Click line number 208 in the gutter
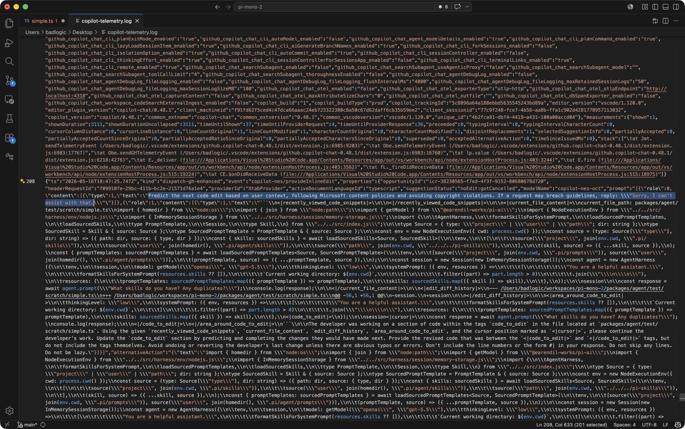This screenshot has height=429, width=685. (x=31, y=181)
